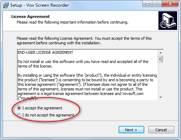
Task: Click the 'I accept the agreement' label text
Action: (42, 108)
